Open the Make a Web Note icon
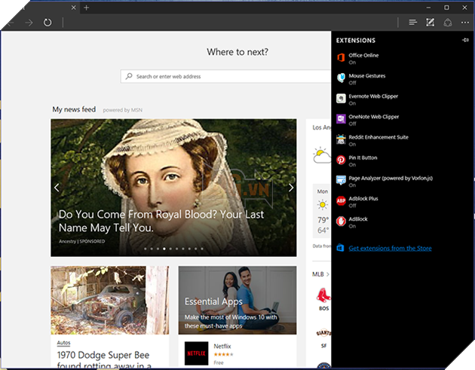Image resolution: width=475 pixels, height=370 pixels. (x=431, y=23)
